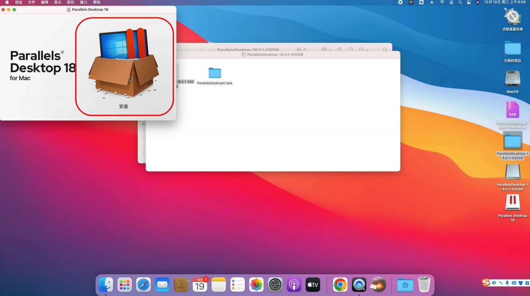Open the Apple menu
The image size is (530, 296).
click(7, 2)
